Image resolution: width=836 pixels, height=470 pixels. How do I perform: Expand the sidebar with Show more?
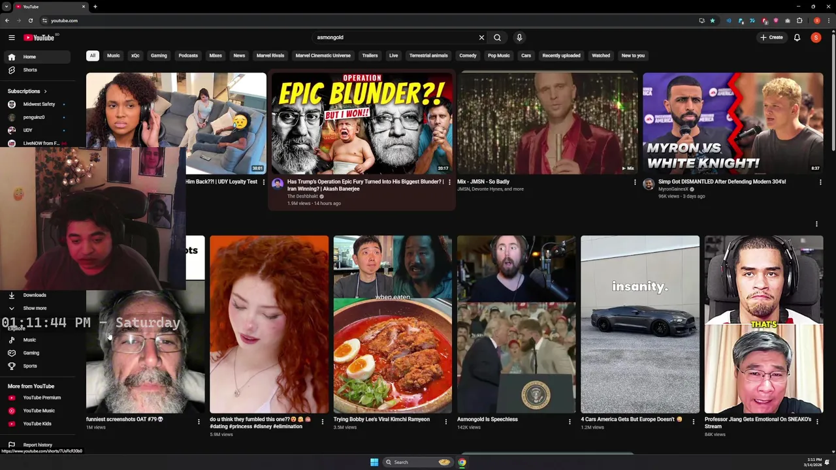[36, 308]
